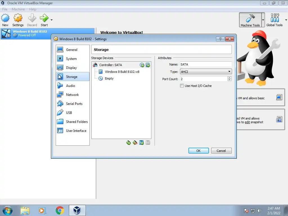Open the System settings category

click(x=73, y=58)
